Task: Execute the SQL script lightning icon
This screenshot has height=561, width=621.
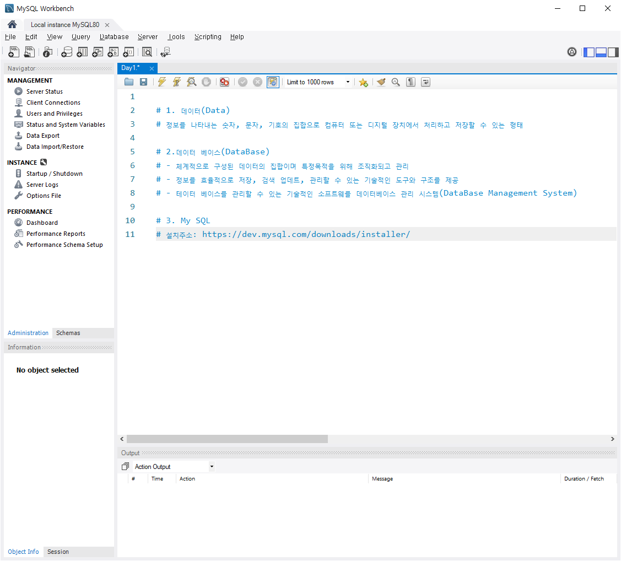Action: click(x=161, y=82)
